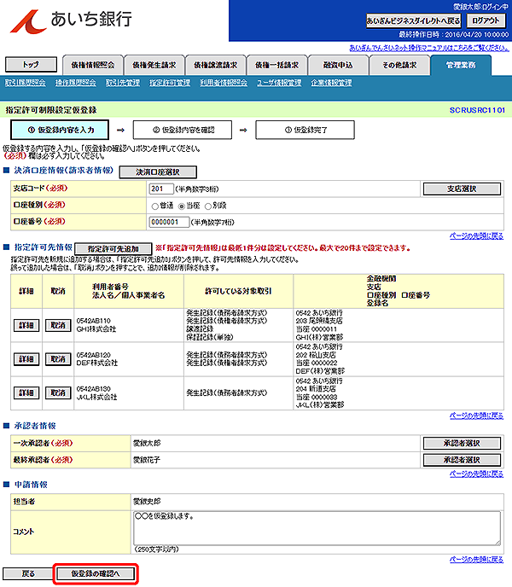Click 取消 for DEF株式会社 row
The width and height of the screenshot is (512, 587).
click(x=56, y=359)
